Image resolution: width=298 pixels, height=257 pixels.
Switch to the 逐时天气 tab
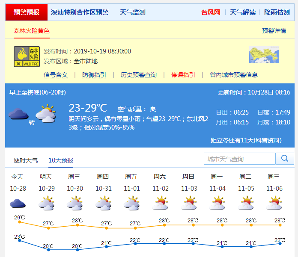click(26, 160)
